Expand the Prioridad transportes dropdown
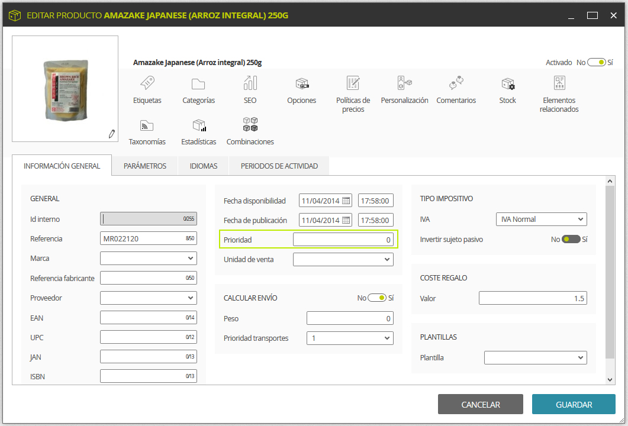628x426 pixels. (350, 338)
